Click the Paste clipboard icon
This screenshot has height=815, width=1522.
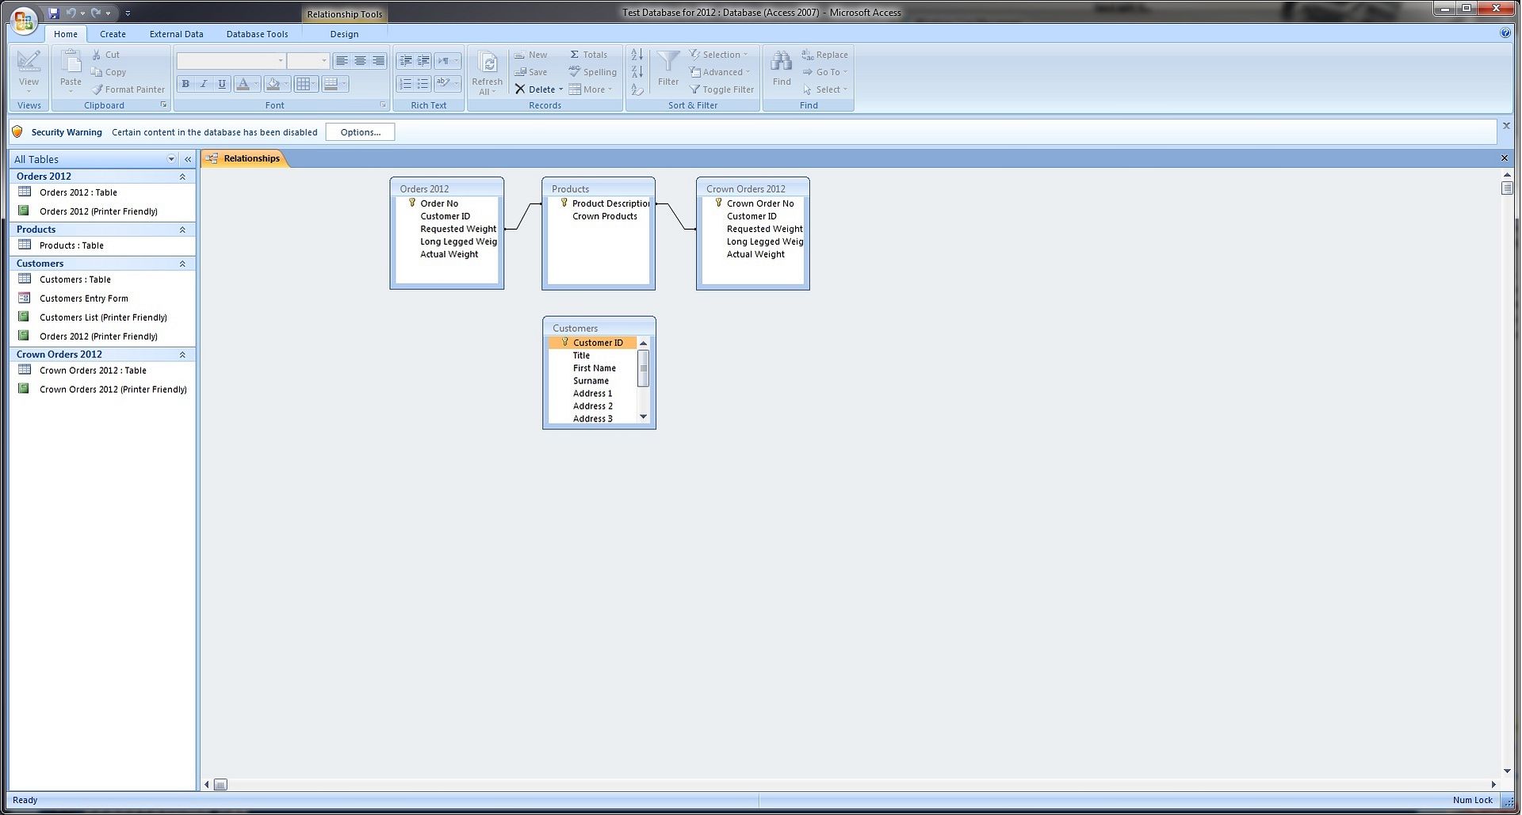[71, 63]
